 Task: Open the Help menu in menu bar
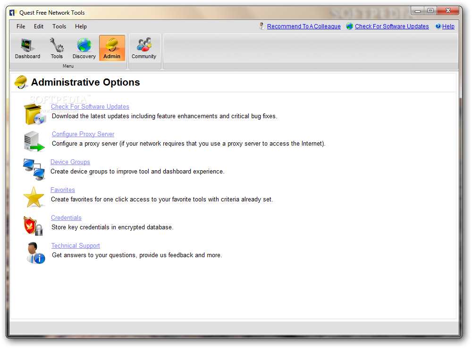[x=81, y=26]
